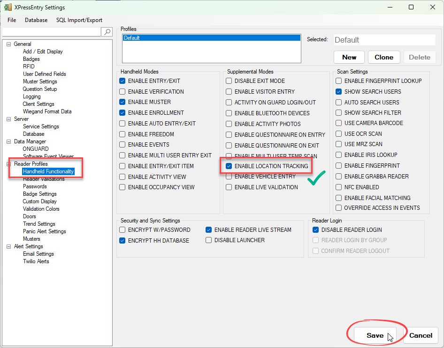Open the File menu

(12, 20)
